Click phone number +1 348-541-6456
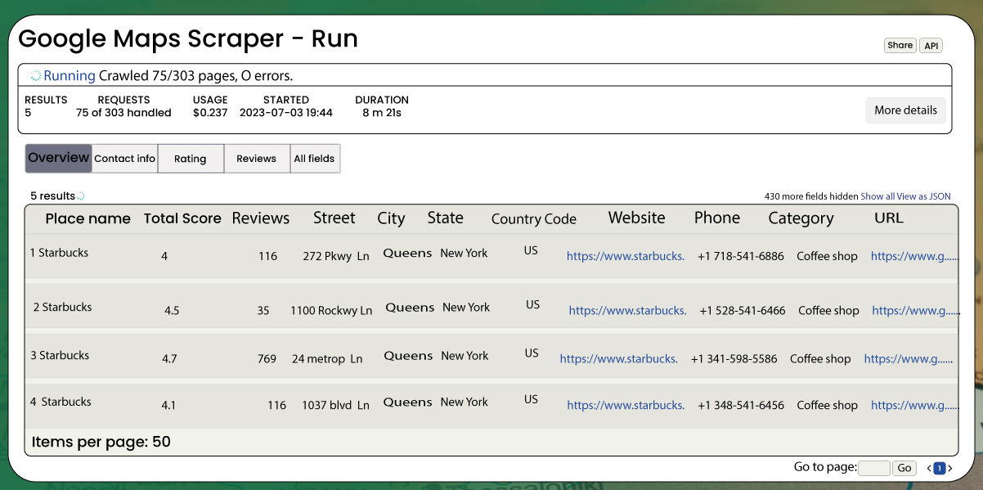 click(741, 406)
